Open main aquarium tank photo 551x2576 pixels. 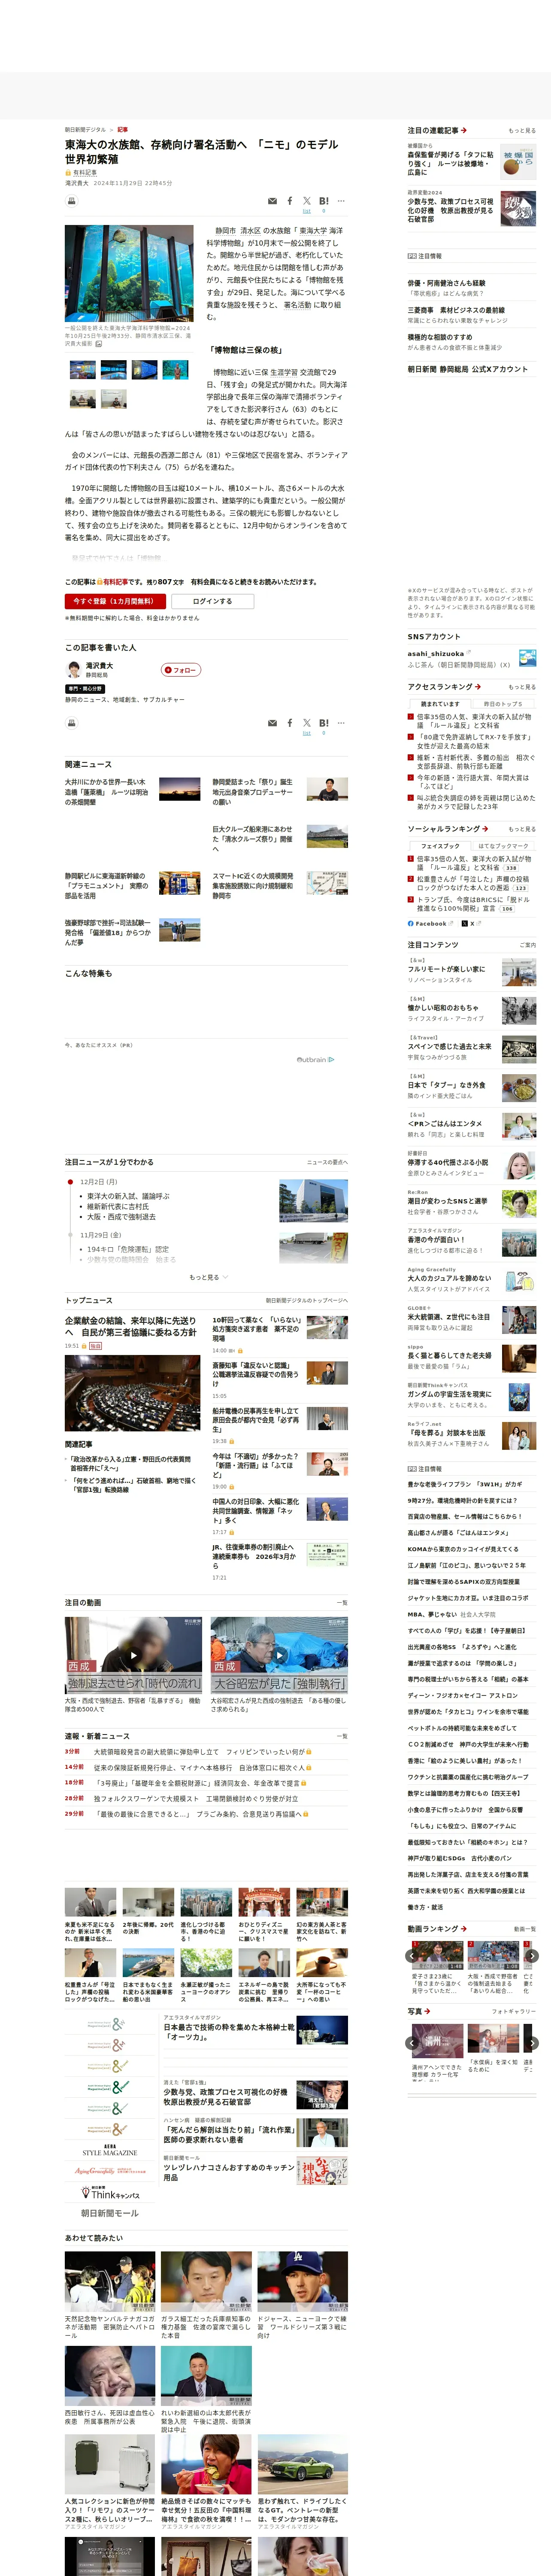tap(129, 273)
